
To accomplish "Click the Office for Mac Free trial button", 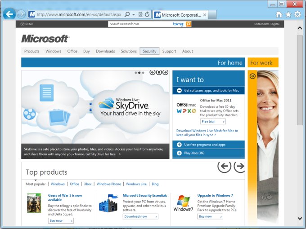I will point(213,122).
